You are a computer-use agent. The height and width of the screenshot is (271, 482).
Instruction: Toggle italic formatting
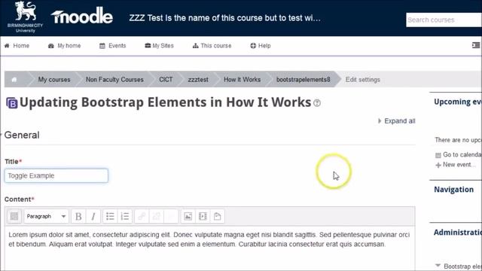[93, 216]
